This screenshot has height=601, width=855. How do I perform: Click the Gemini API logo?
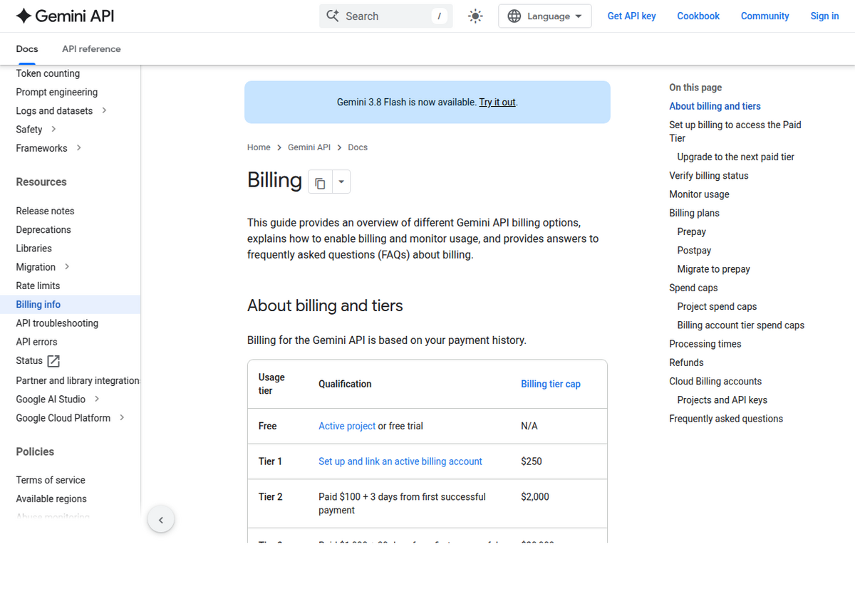point(65,16)
